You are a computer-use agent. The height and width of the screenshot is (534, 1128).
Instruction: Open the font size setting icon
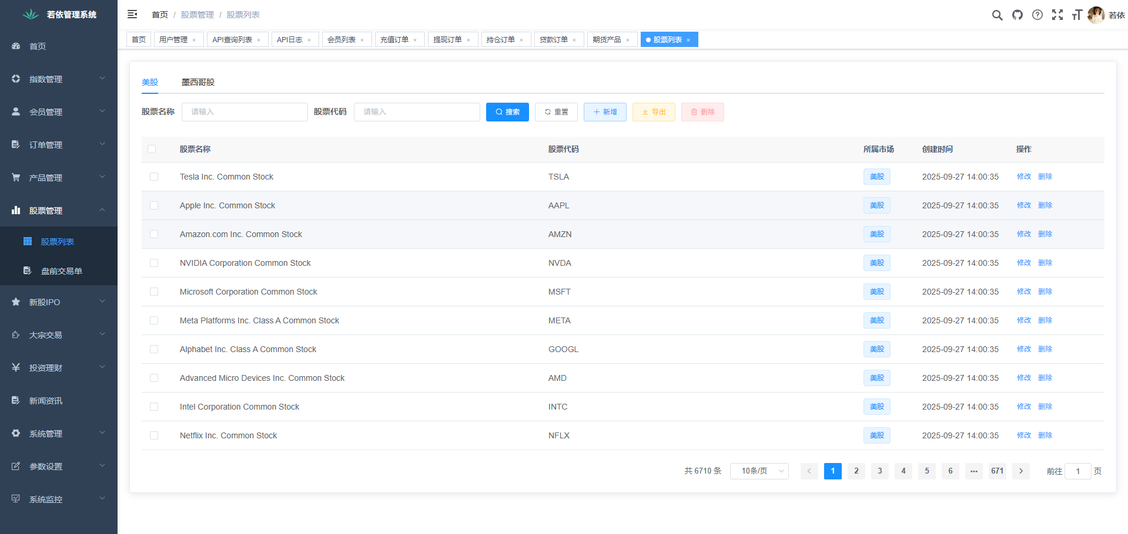pyautogui.click(x=1077, y=15)
